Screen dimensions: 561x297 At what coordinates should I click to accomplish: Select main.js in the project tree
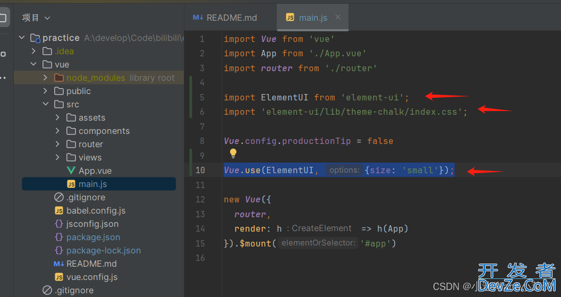point(99,184)
